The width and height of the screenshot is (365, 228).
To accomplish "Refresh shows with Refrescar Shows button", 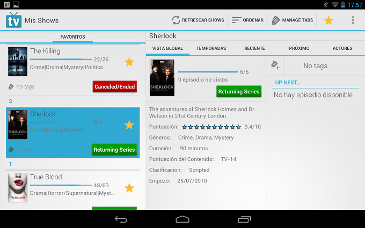I will click(198, 20).
